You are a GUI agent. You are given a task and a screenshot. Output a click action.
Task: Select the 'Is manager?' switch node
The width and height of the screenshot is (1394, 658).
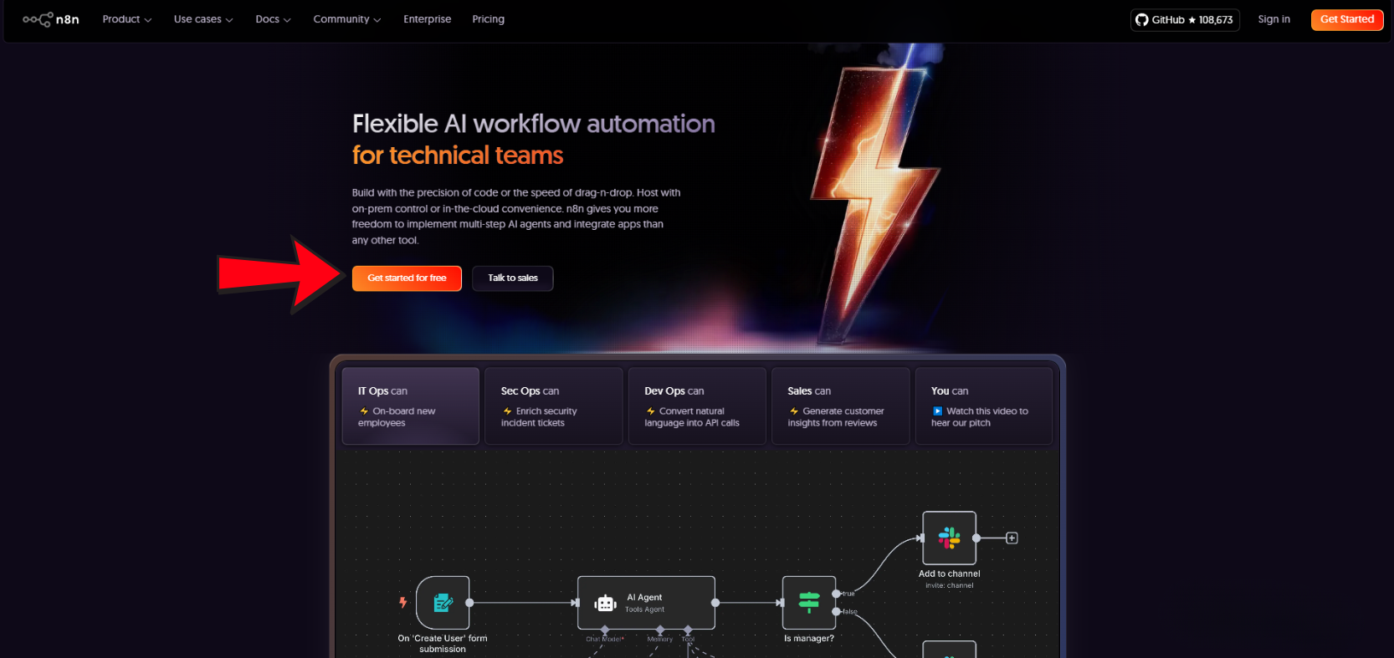[809, 602]
